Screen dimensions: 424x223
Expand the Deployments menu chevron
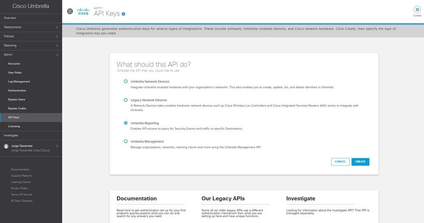coord(57,27)
